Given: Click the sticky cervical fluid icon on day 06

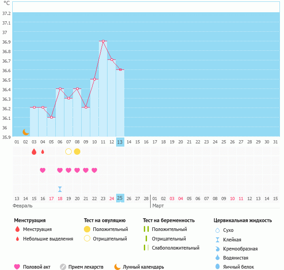Looking at the screenshot, I should coord(60,189).
